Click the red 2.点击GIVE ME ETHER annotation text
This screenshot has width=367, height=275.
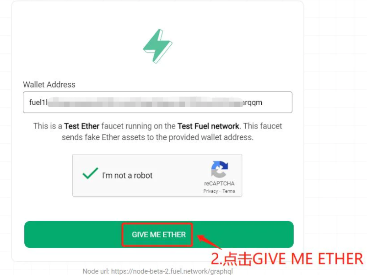[287, 259]
